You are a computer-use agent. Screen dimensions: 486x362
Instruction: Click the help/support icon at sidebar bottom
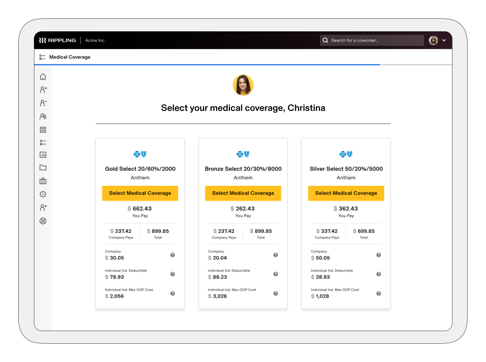[x=43, y=221]
